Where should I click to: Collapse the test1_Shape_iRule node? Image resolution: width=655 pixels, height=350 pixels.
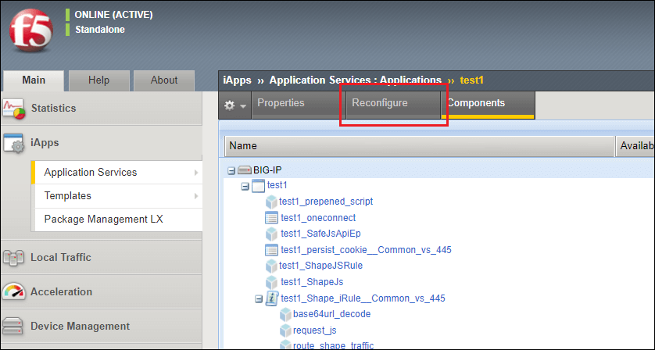pos(259,298)
